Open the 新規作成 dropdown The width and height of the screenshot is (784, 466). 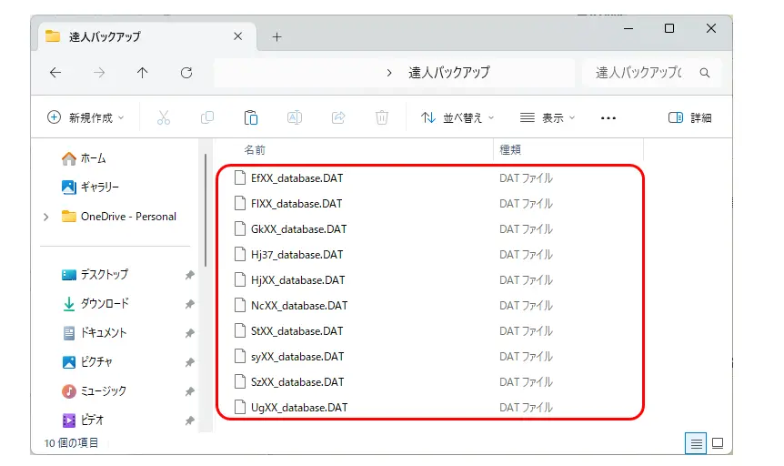pyautogui.click(x=85, y=117)
